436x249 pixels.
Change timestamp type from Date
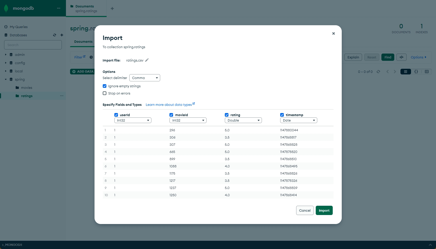299,120
